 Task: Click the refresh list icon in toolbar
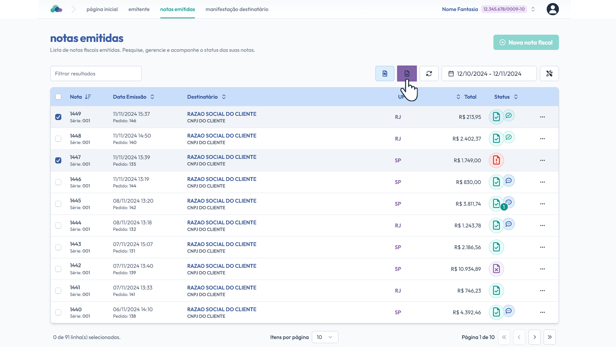429,74
